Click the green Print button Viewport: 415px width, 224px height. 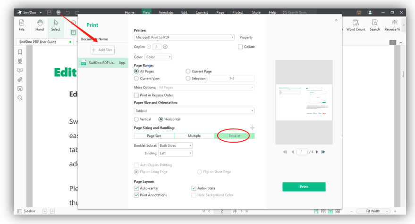click(x=304, y=187)
